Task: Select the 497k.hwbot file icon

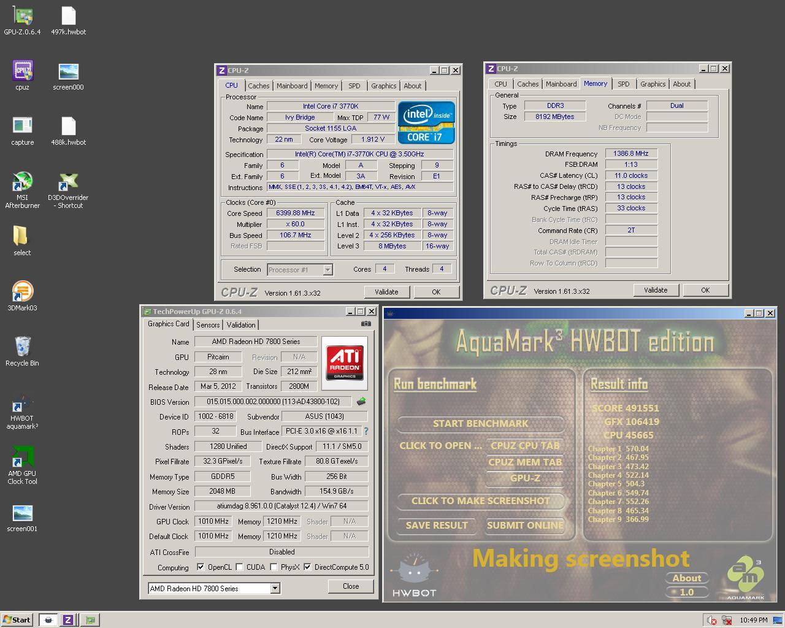Action: (x=68, y=21)
